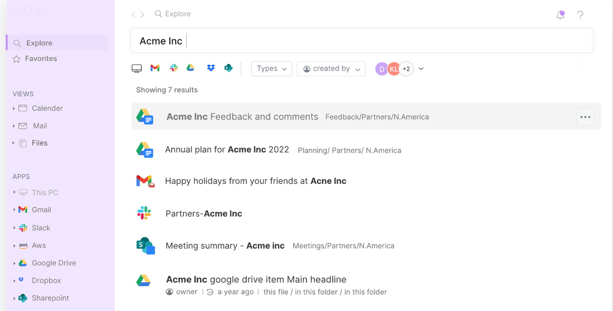Open help with the question mark icon
Viewport: 613px width, 311px height.
coord(580,15)
